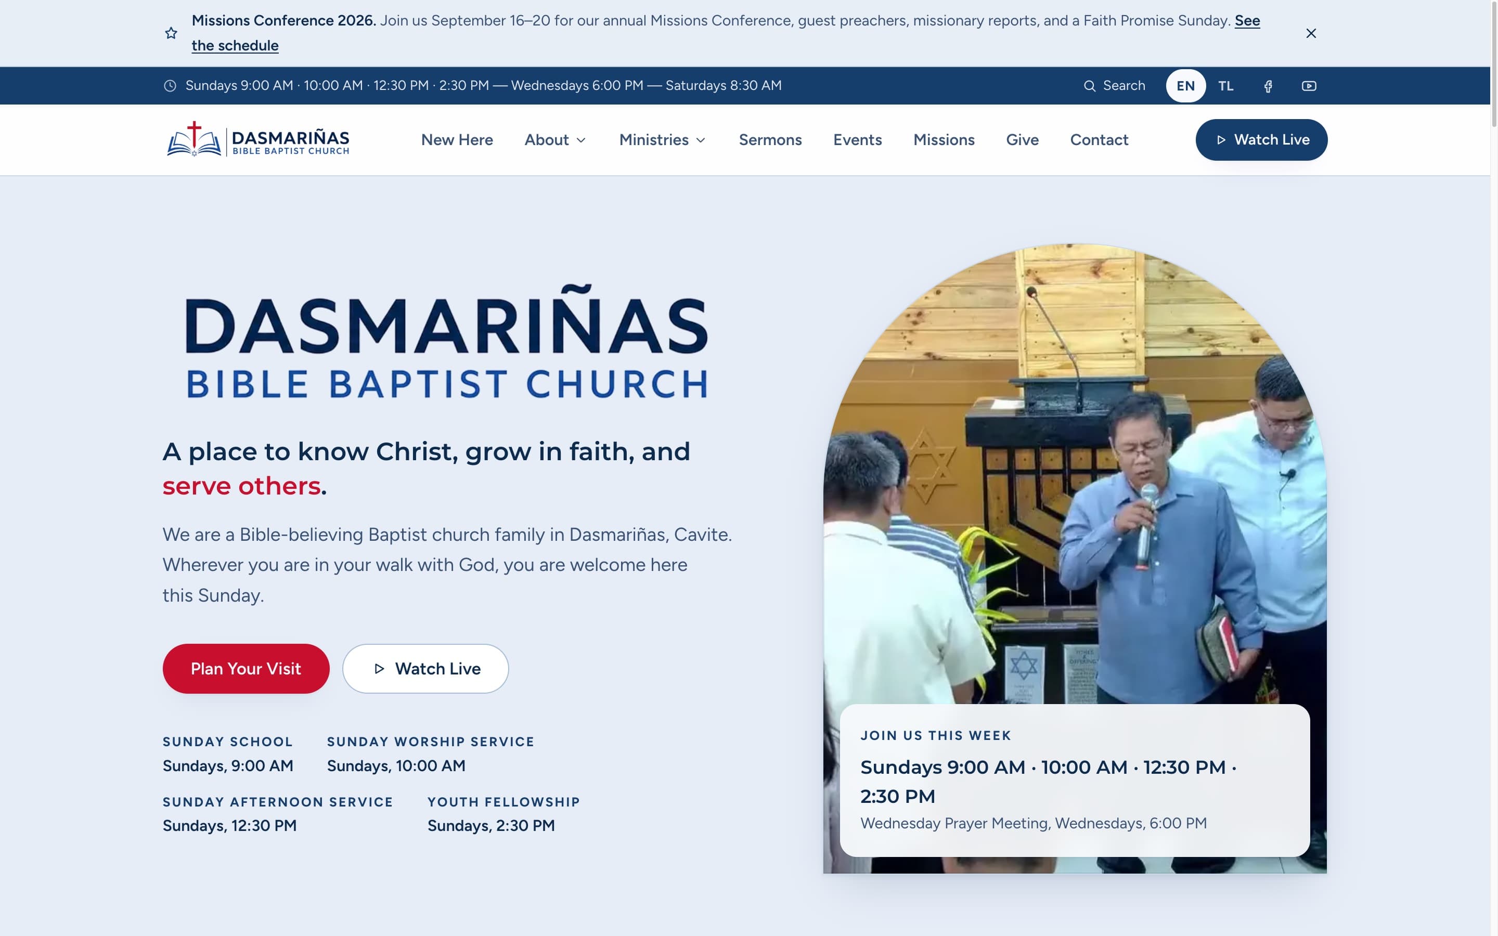
Task: Click the Watch Live button in the header
Action: [x=1261, y=140]
